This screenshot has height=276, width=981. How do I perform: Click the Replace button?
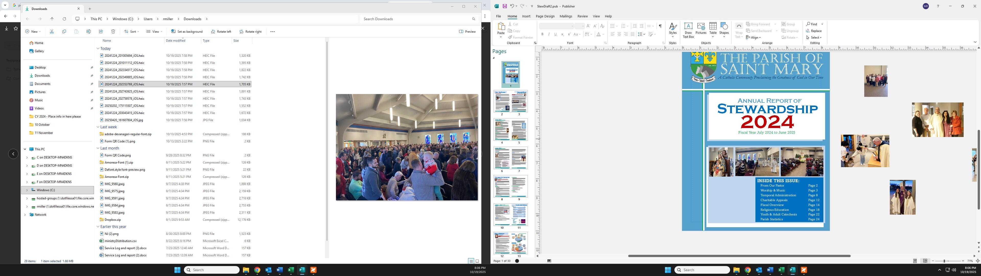[814, 31]
